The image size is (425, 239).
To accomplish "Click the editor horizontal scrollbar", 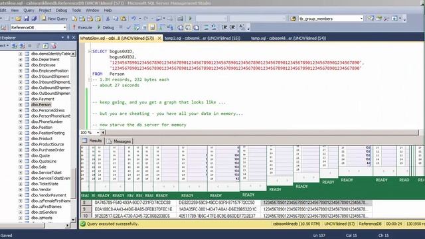I will click(x=262, y=133).
